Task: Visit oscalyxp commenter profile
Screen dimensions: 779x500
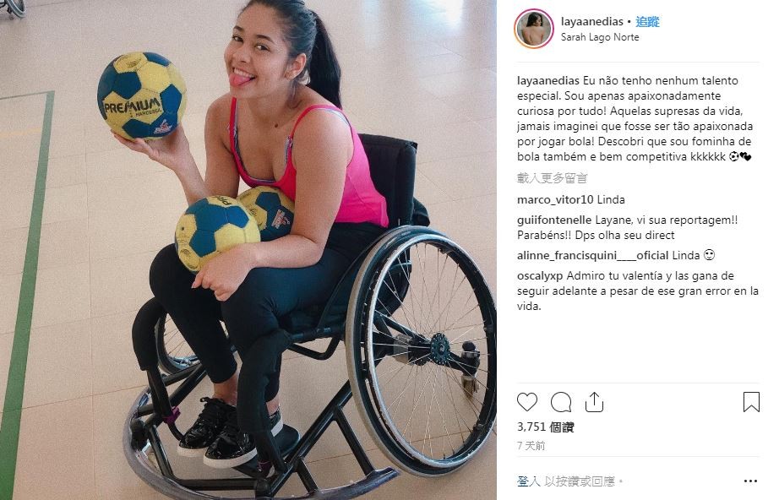Action: 540,276
